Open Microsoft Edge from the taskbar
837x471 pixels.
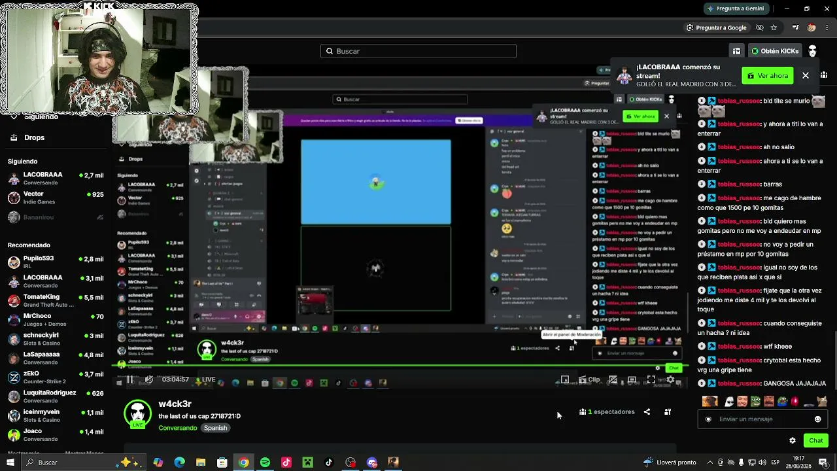[179, 462]
